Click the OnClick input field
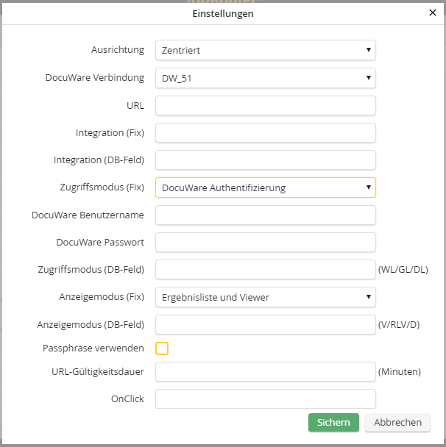 (265, 398)
